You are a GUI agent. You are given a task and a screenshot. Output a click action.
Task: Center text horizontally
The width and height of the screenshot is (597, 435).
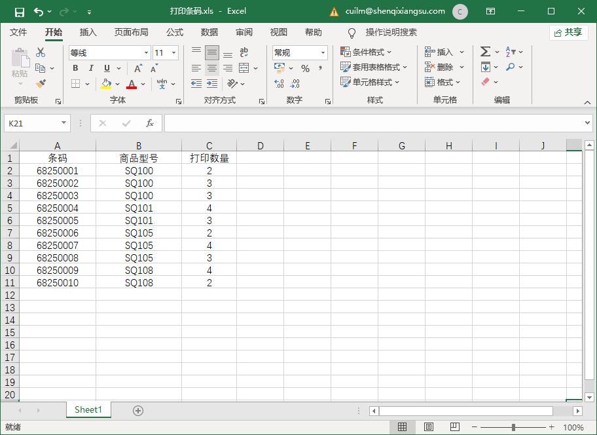pos(212,68)
